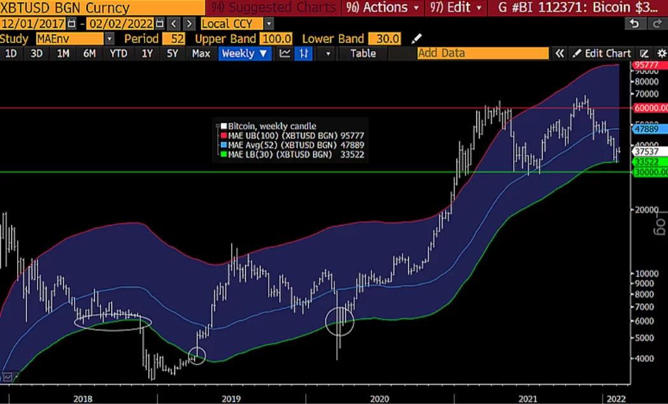Select the YTD time range button

(118, 54)
